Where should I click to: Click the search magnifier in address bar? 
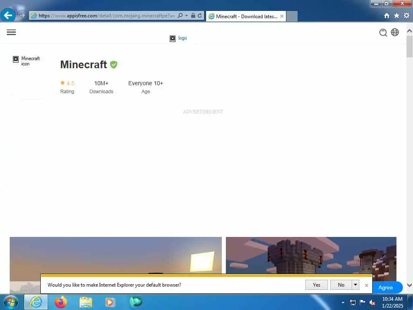pos(180,16)
